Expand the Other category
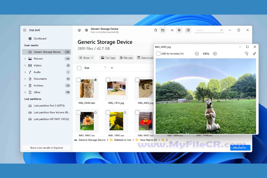267x178 pixels. click(25, 92)
